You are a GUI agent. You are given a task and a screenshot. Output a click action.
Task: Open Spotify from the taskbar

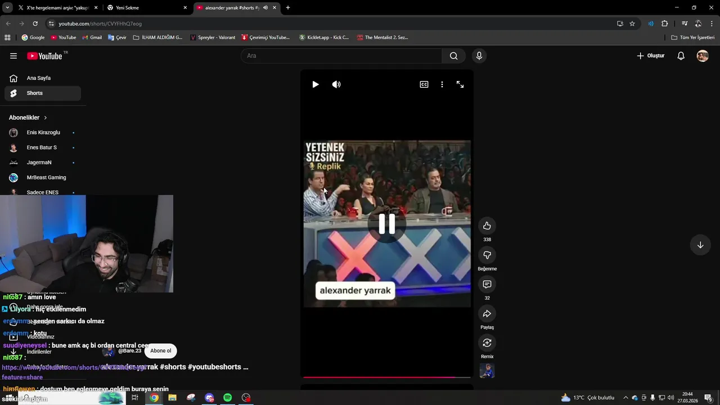(x=228, y=398)
